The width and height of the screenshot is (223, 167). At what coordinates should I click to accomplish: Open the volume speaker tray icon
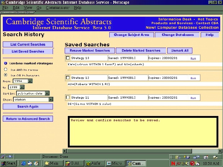click(187, 164)
